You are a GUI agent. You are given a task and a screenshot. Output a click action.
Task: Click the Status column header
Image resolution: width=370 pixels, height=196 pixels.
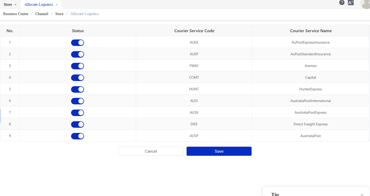click(78, 31)
